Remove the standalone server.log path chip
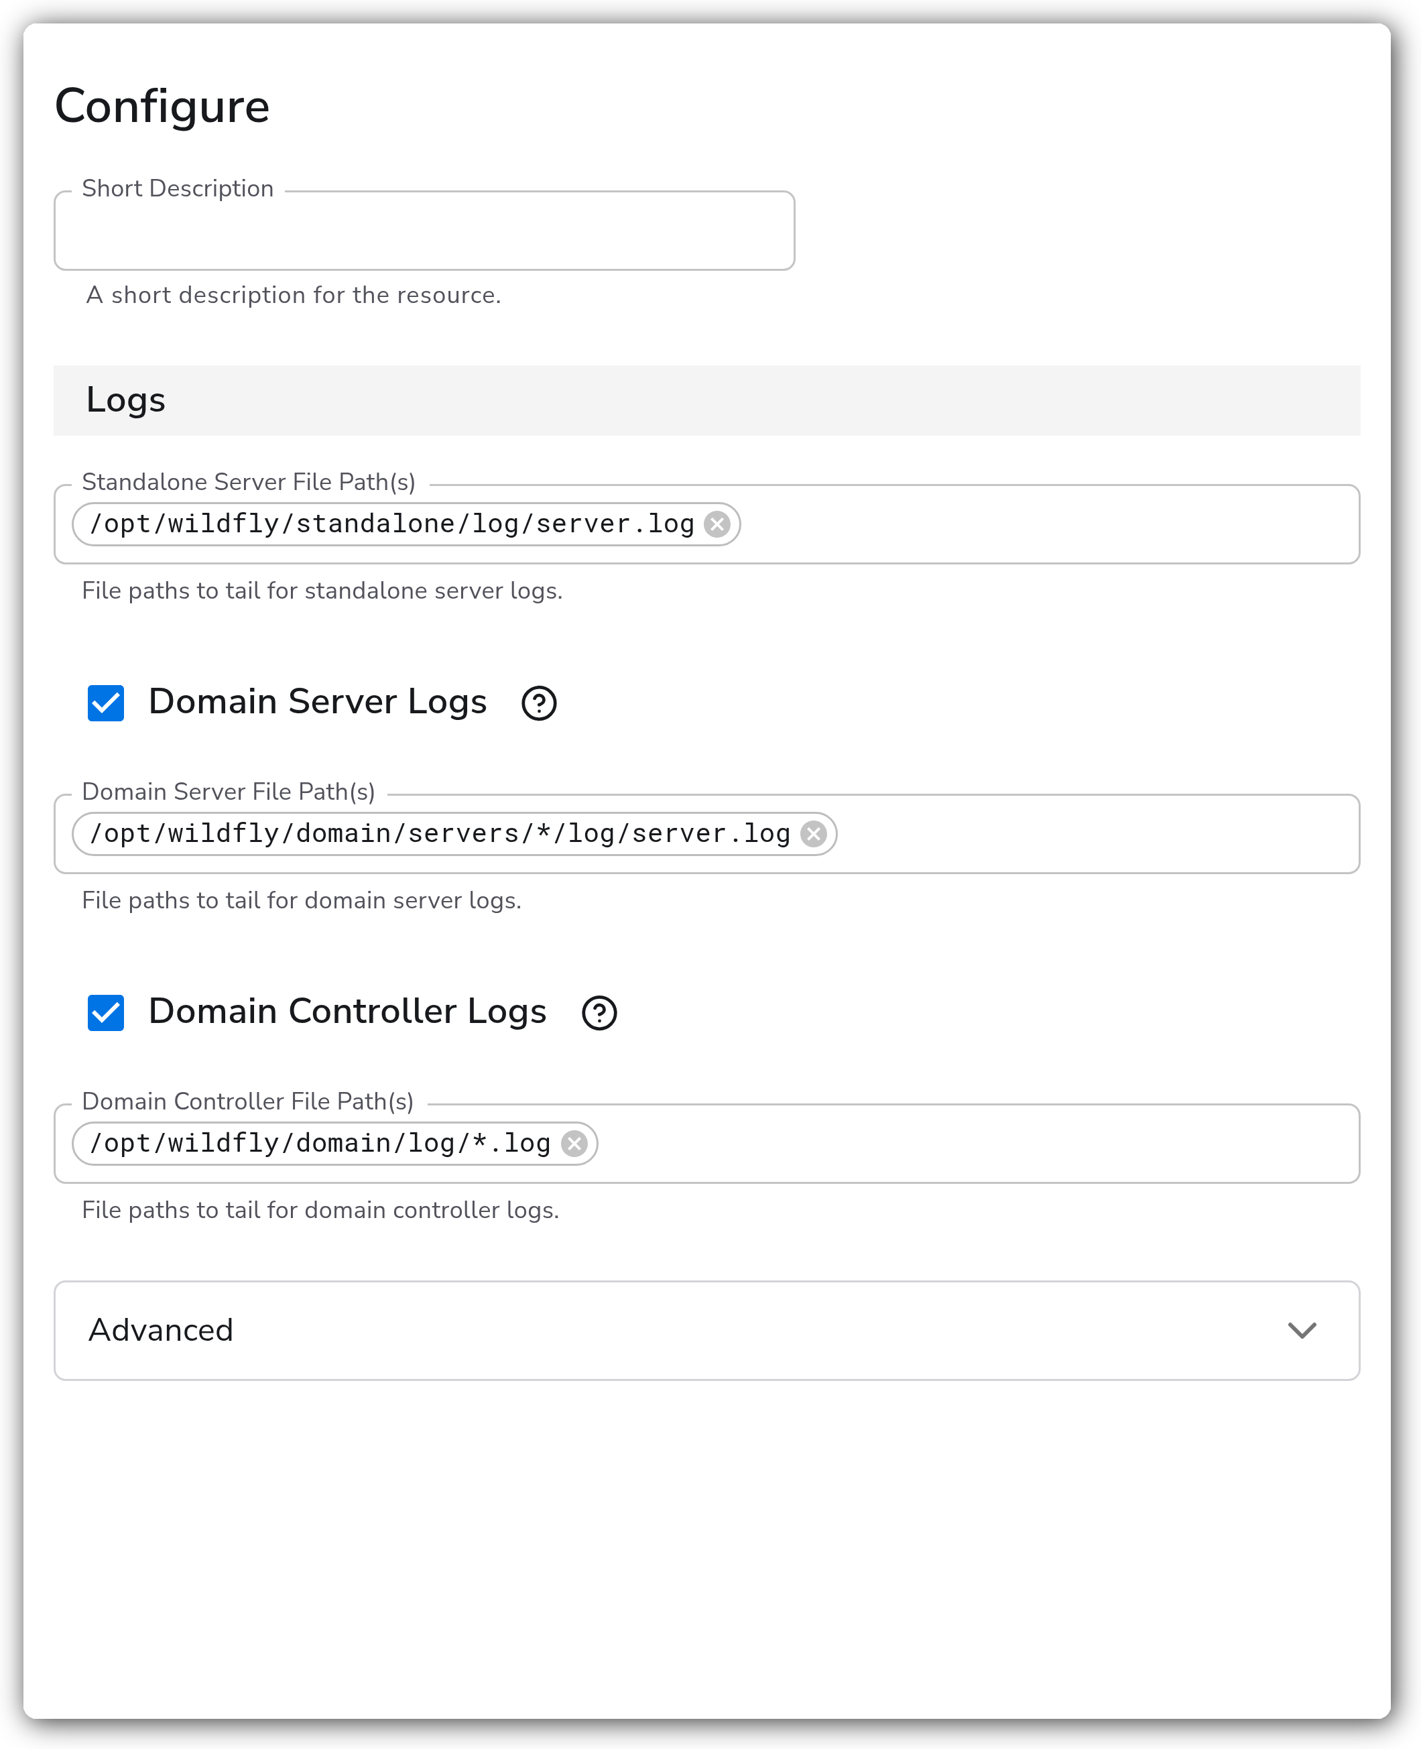The image size is (1421, 1749). [717, 524]
